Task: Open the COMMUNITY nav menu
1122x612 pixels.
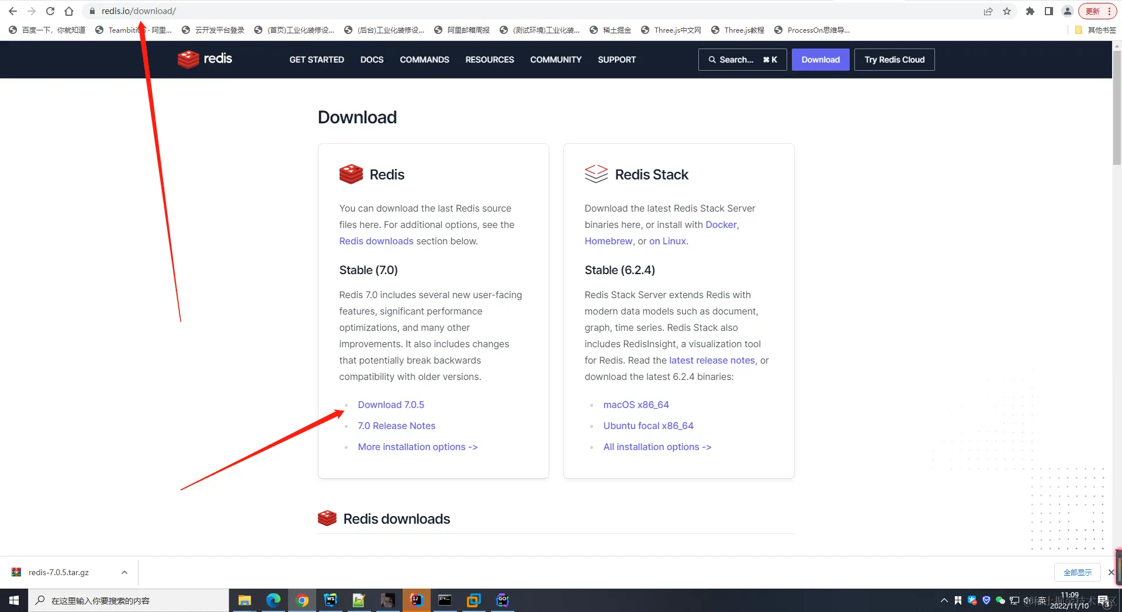Action: tap(556, 60)
